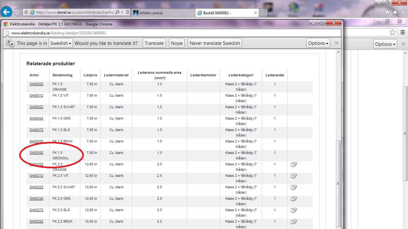Click Never translate Swedish button

215,43
